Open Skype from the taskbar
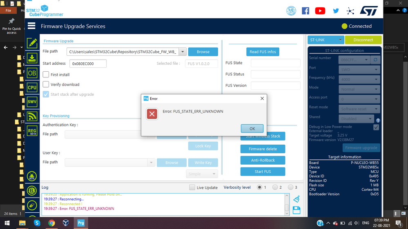 [x=37, y=223]
